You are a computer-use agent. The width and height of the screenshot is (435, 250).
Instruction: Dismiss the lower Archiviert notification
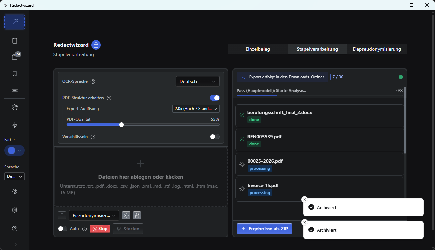click(x=304, y=222)
